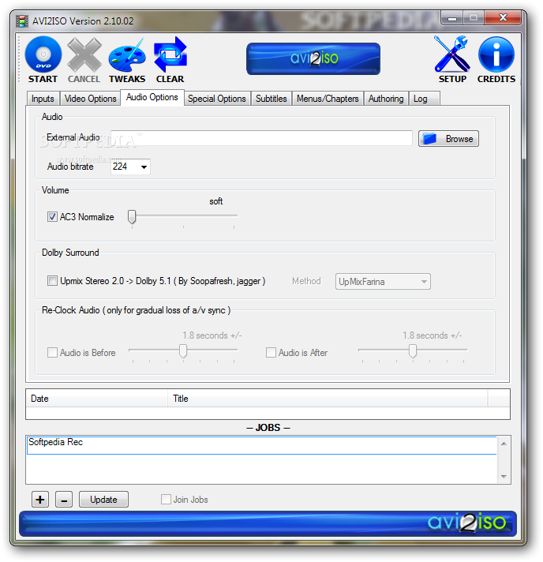This screenshot has height=562, width=543.
Task: Click the START DVD disc icon
Action: [x=43, y=54]
